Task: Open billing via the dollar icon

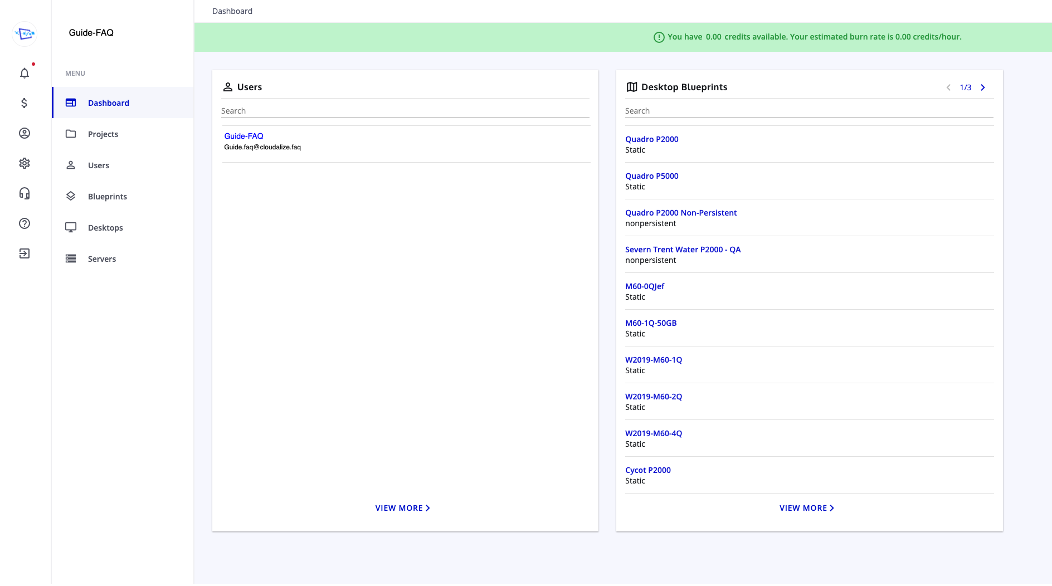Action: [x=25, y=103]
